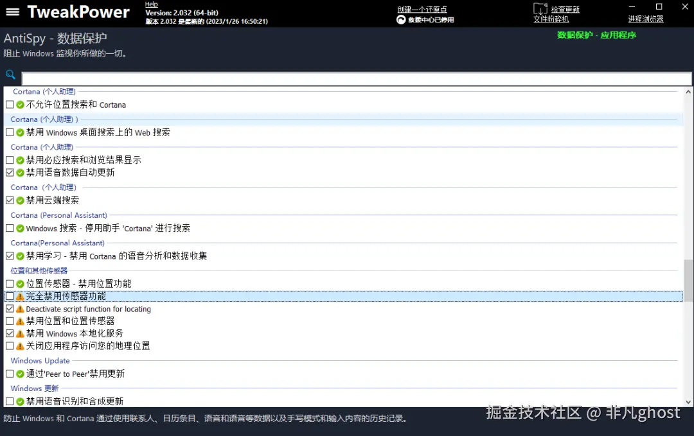694x436 pixels.
Task: Enable 不允许位置搜索和 Cortana checkbox
Action: (10, 105)
